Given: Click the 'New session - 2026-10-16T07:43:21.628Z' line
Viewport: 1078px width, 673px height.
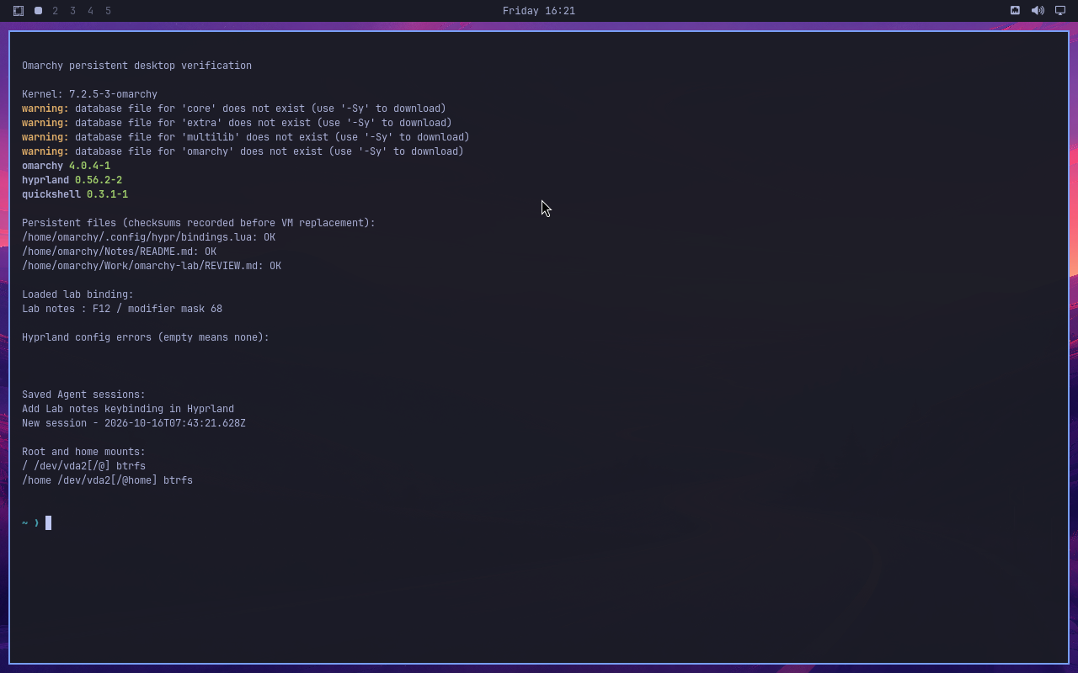Looking at the screenshot, I should click(134, 423).
